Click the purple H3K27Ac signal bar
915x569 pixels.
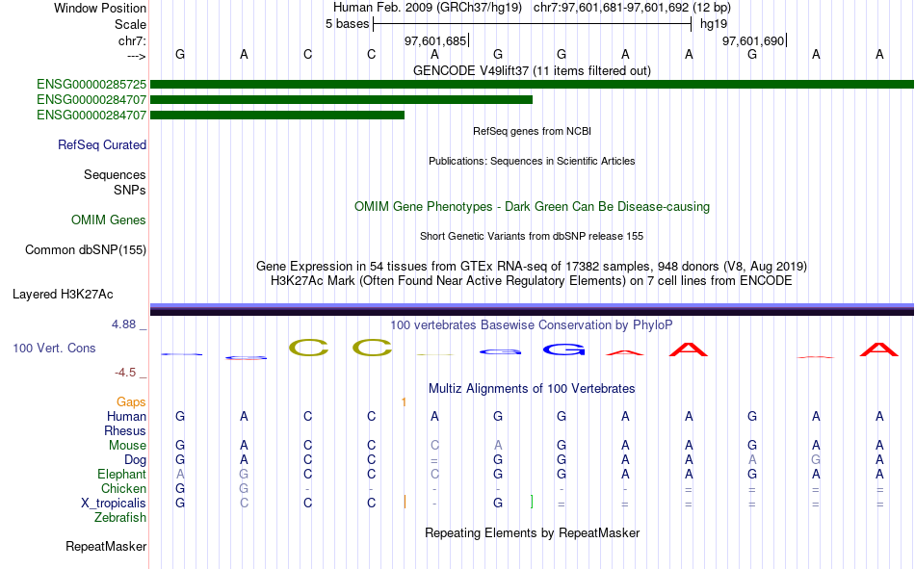(x=532, y=309)
